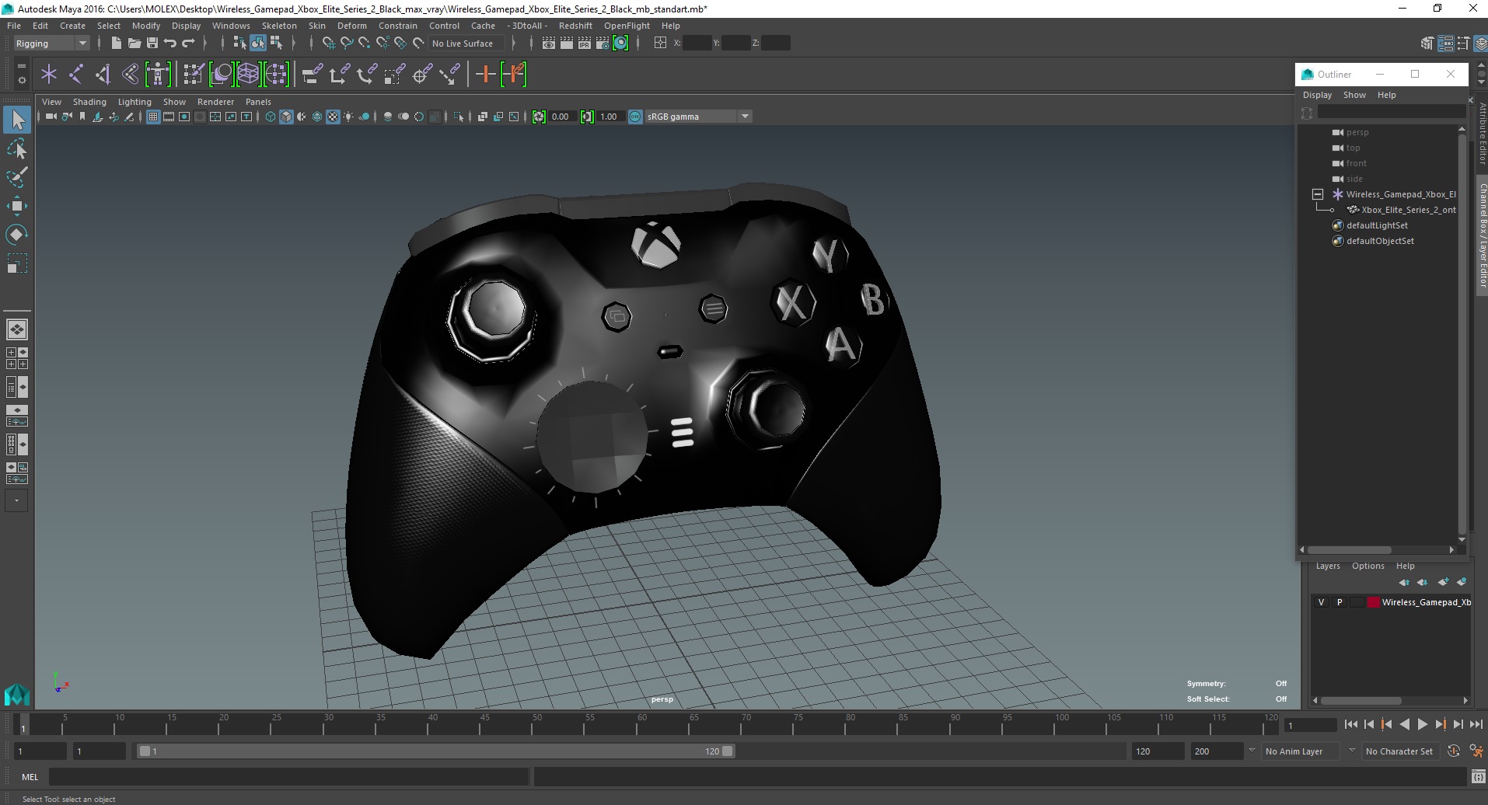This screenshot has height=805, width=1488.
Task: Click the Orient Constraint shelf icon
Action: click(x=367, y=75)
